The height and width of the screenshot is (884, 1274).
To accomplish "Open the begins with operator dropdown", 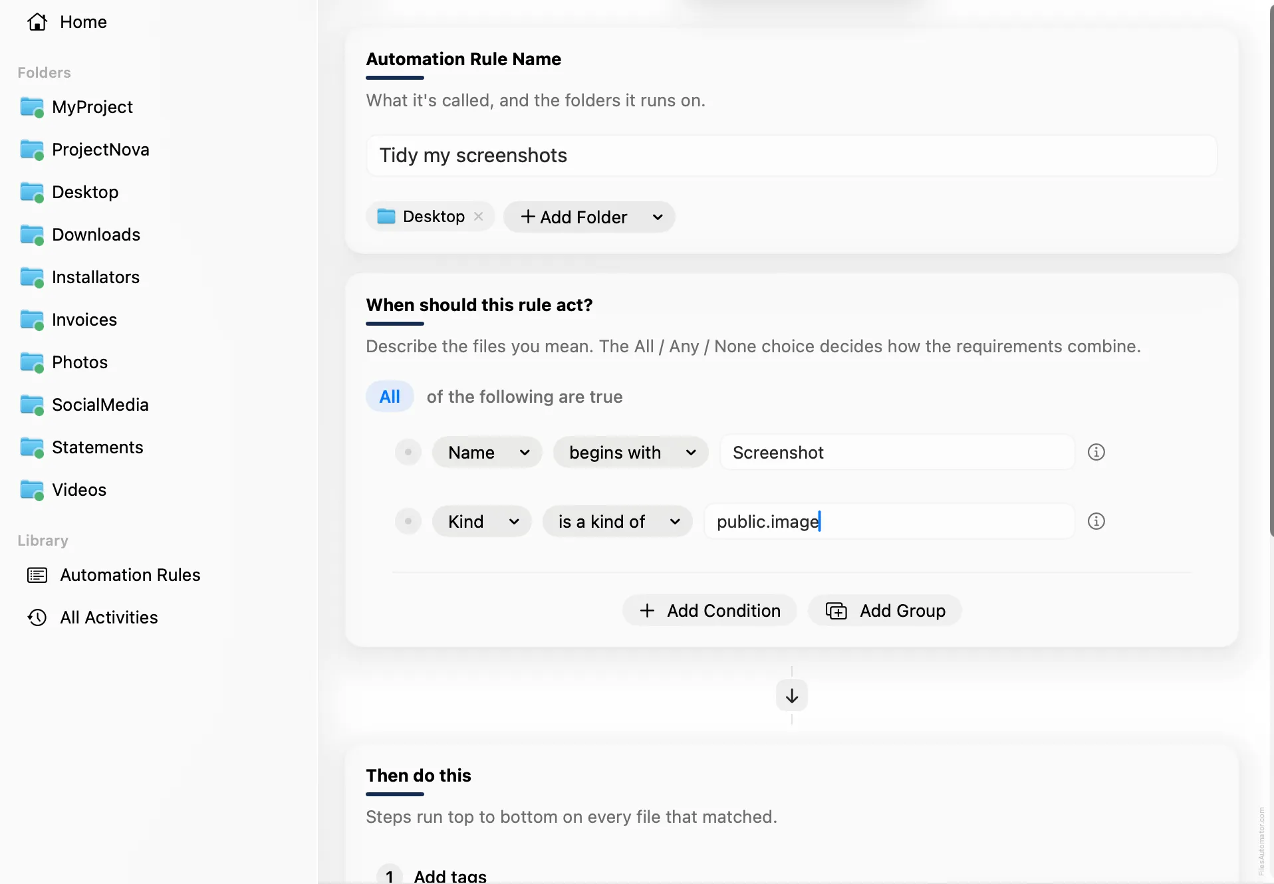I will coord(630,453).
